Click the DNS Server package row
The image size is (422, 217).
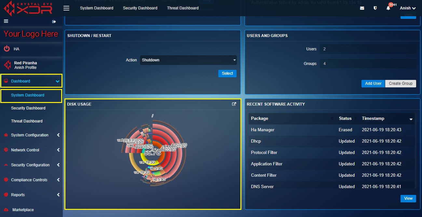tap(332, 186)
